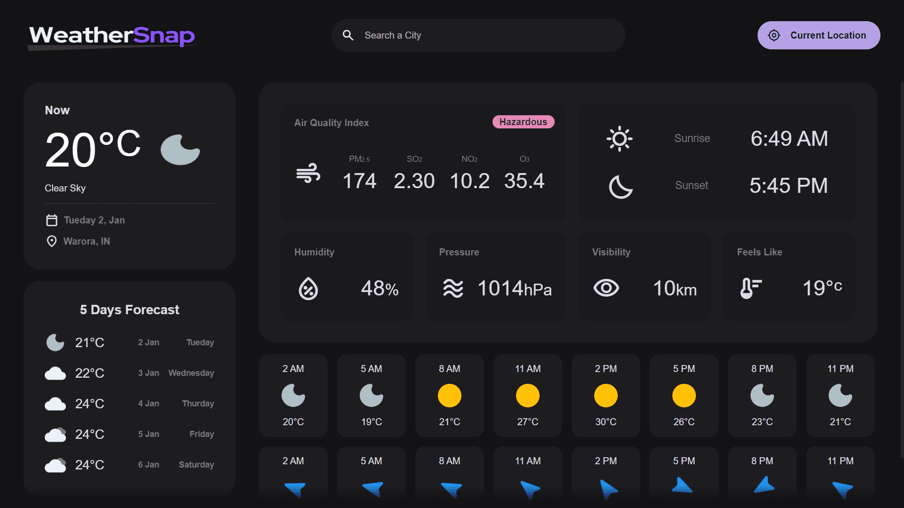Screen dimensions: 904x508
Task: Click the sunset moon icon
Action: click(x=620, y=186)
